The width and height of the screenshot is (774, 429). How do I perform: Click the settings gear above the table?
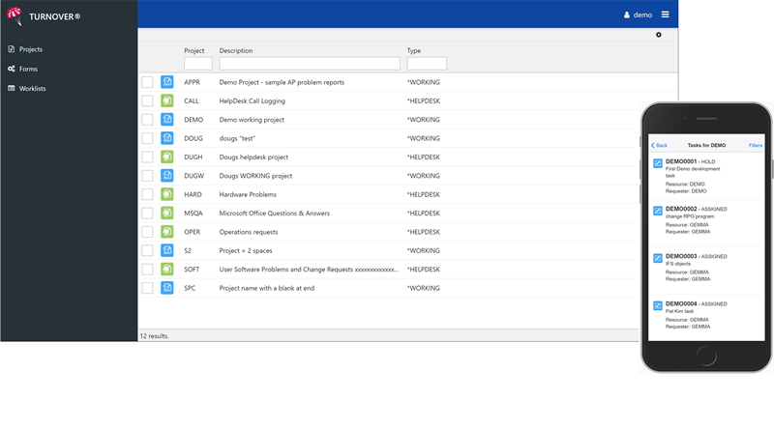coord(659,35)
